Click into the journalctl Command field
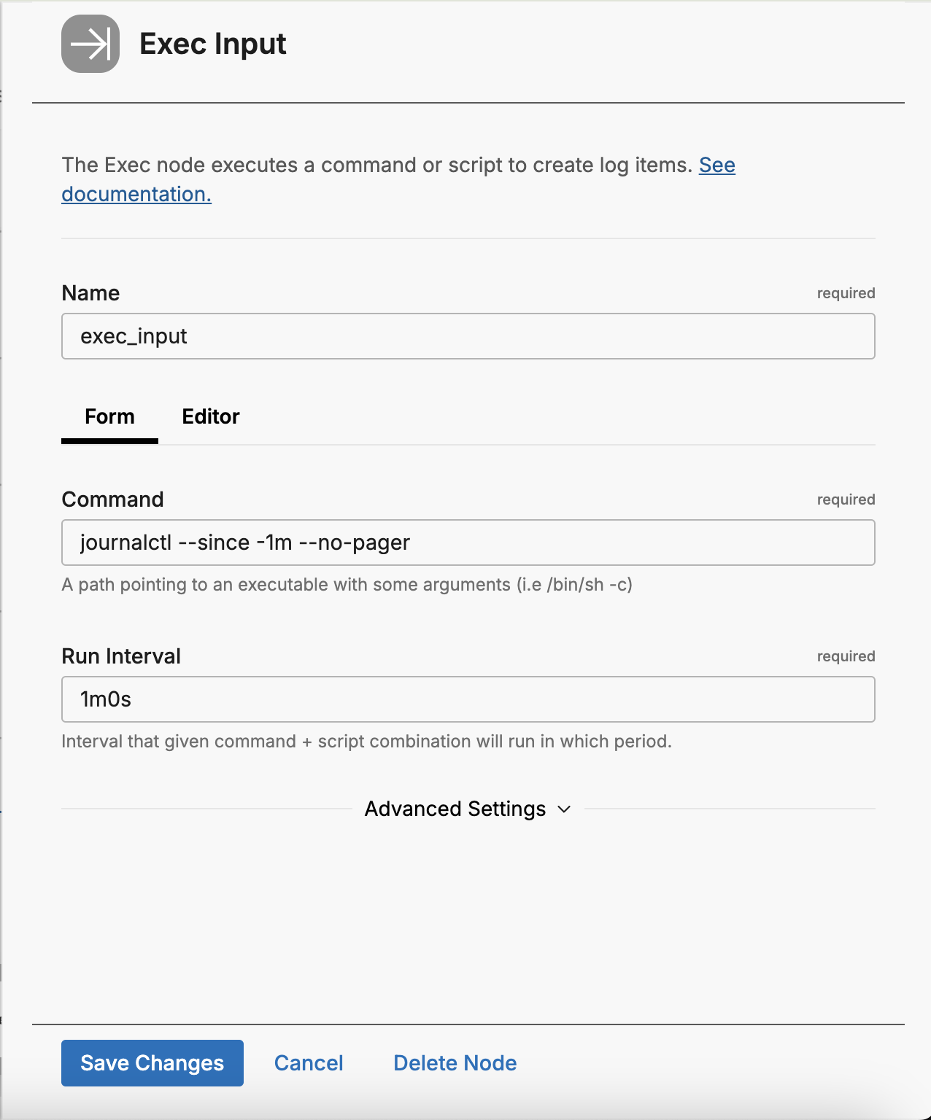Image resolution: width=931 pixels, height=1120 pixels. [468, 542]
